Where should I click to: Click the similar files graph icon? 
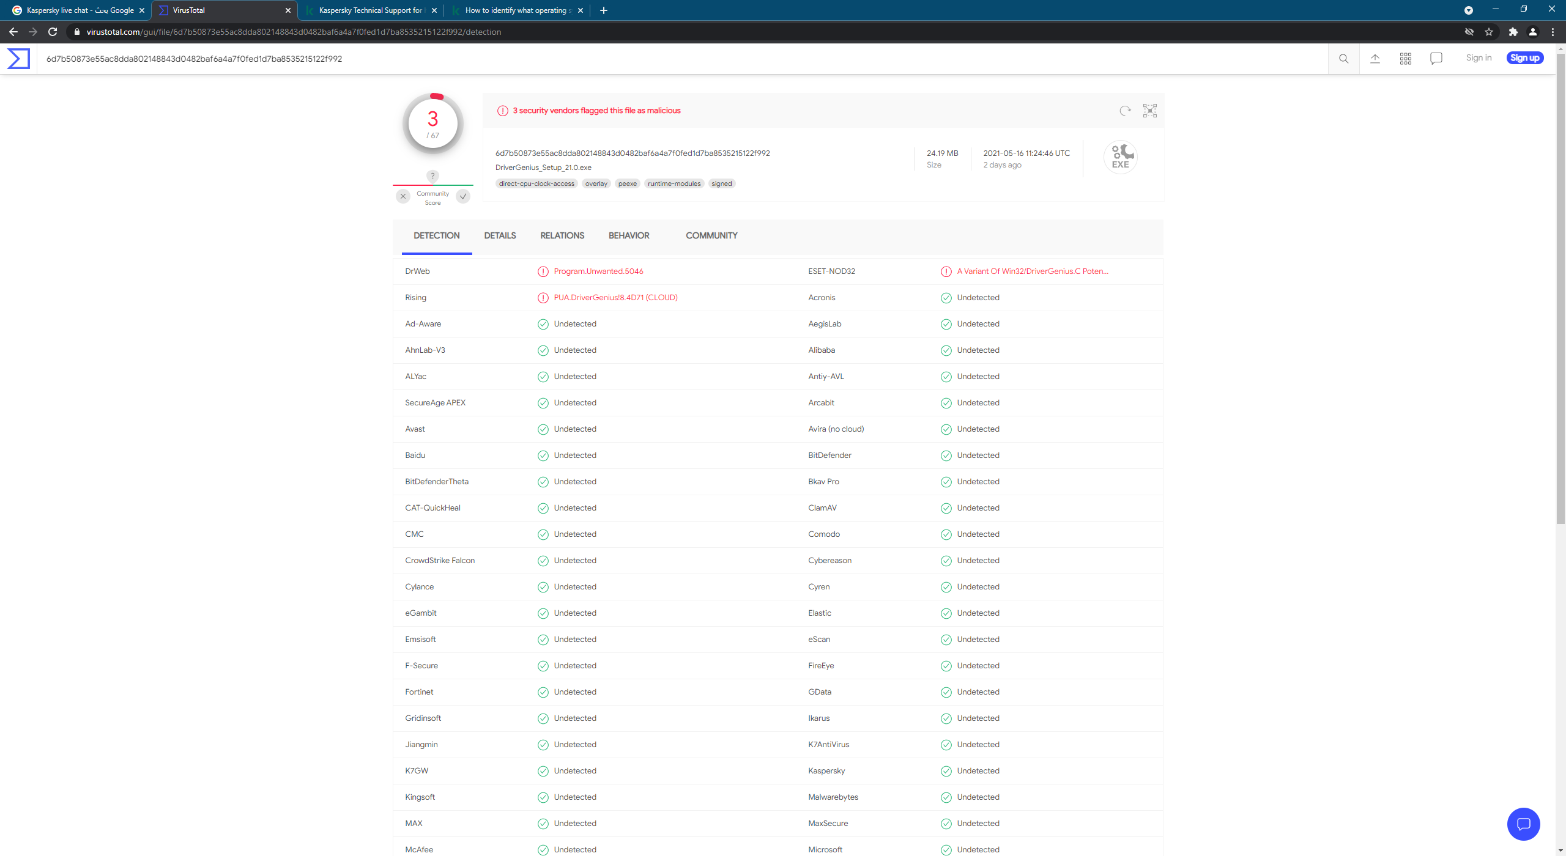point(1149,111)
